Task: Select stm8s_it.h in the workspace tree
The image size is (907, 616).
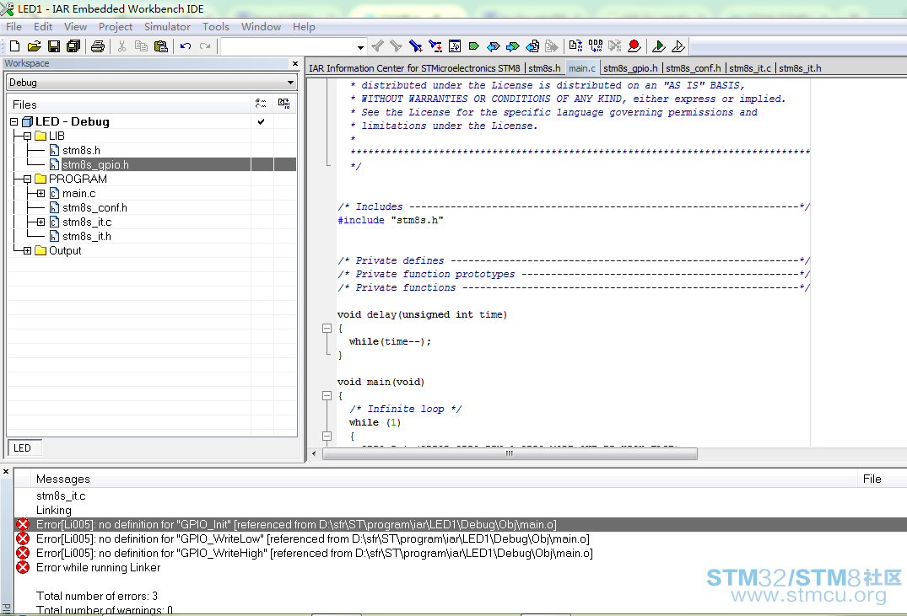Action: pos(87,236)
